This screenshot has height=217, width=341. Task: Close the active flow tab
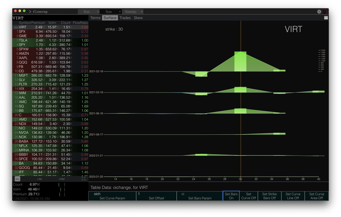[120, 12]
